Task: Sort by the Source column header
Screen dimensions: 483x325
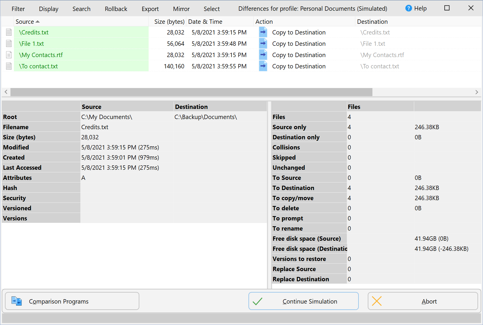Action: [81, 21]
